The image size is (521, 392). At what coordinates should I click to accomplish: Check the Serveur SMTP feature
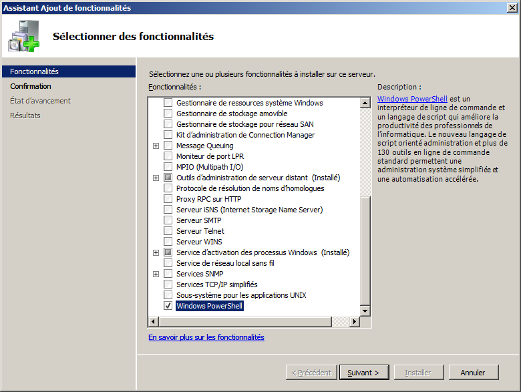168,220
